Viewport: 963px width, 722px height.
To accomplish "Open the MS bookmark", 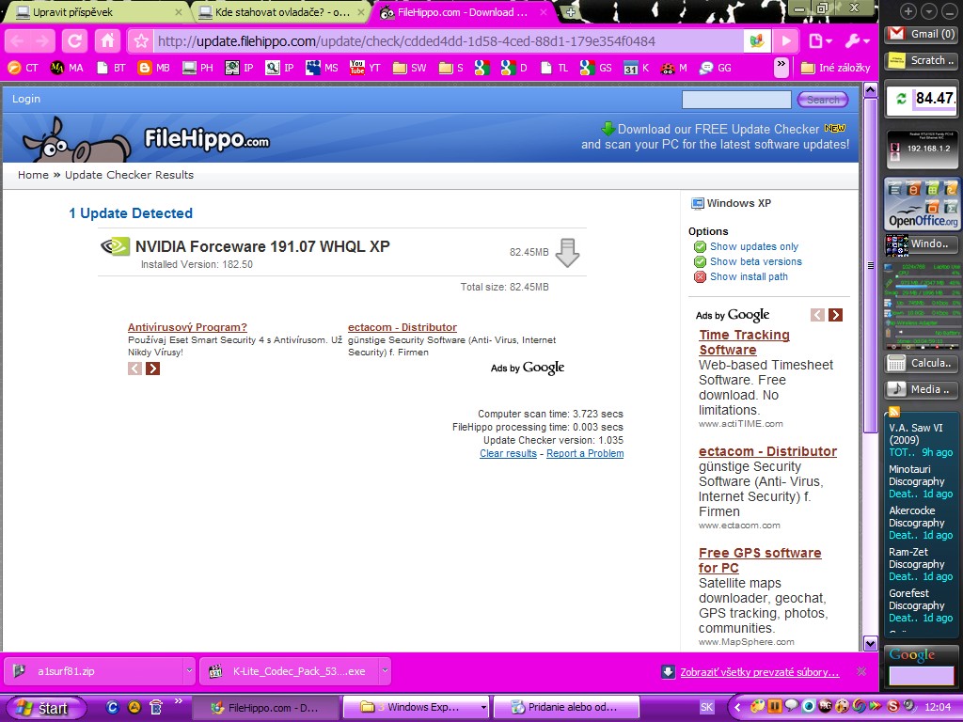I will coord(322,68).
